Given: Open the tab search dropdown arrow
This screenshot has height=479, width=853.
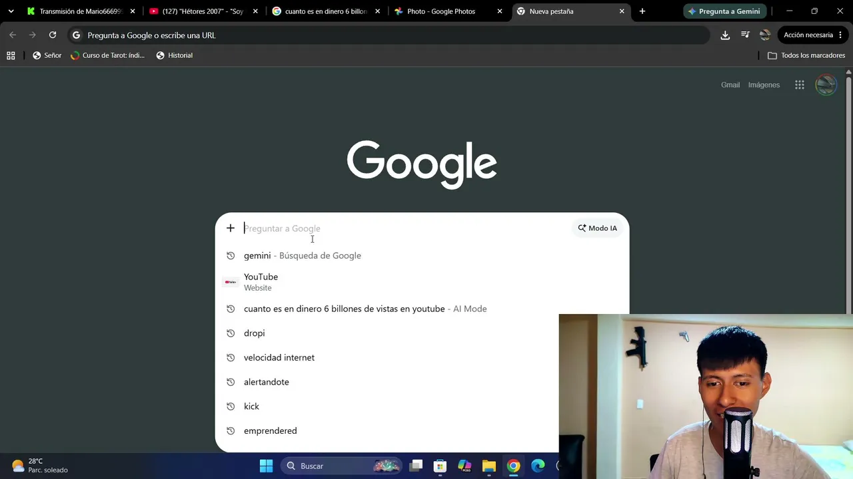Looking at the screenshot, I should (11, 11).
